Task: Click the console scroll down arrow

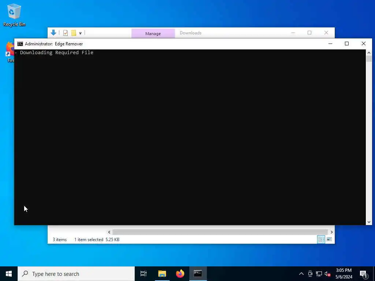Action: pos(369,222)
